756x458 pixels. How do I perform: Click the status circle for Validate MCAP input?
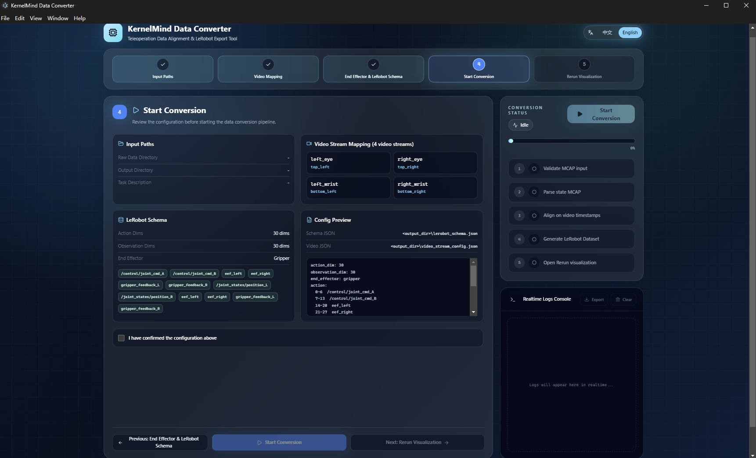(x=534, y=169)
